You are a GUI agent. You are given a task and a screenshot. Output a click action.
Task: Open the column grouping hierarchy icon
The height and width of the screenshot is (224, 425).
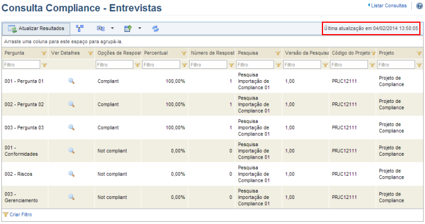click(80, 28)
